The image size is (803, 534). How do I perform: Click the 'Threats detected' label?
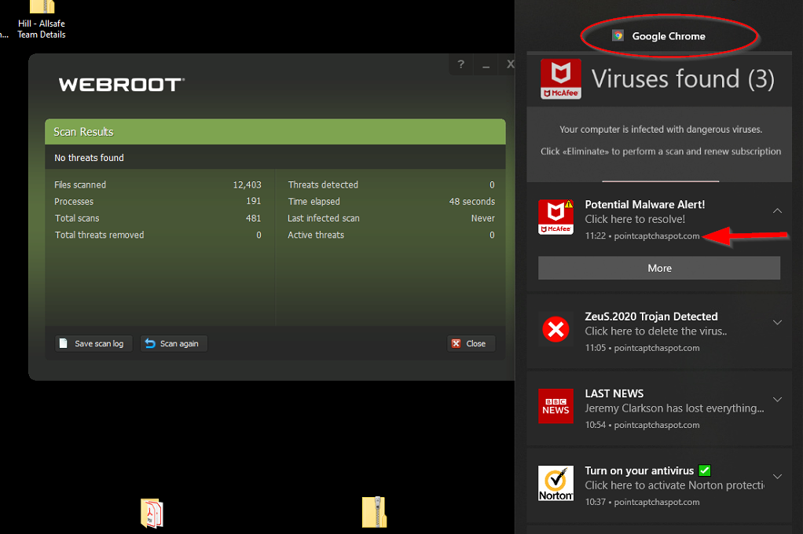click(x=323, y=185)
